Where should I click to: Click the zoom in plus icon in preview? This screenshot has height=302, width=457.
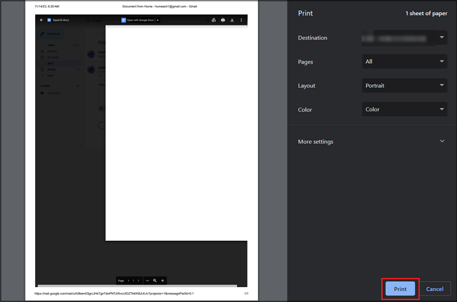[x=163, y=281]
